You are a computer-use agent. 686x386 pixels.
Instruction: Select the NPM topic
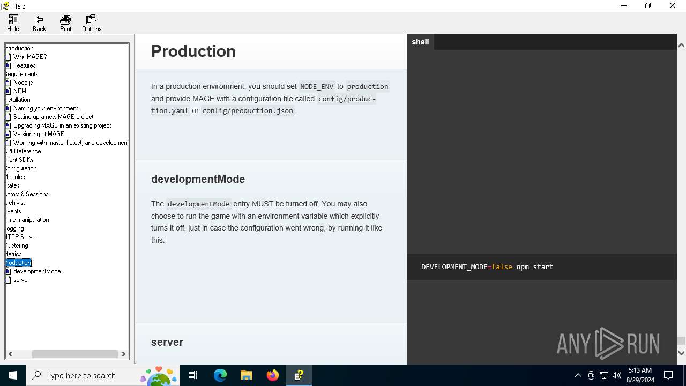pyautogui.click(x=20, y=91)
